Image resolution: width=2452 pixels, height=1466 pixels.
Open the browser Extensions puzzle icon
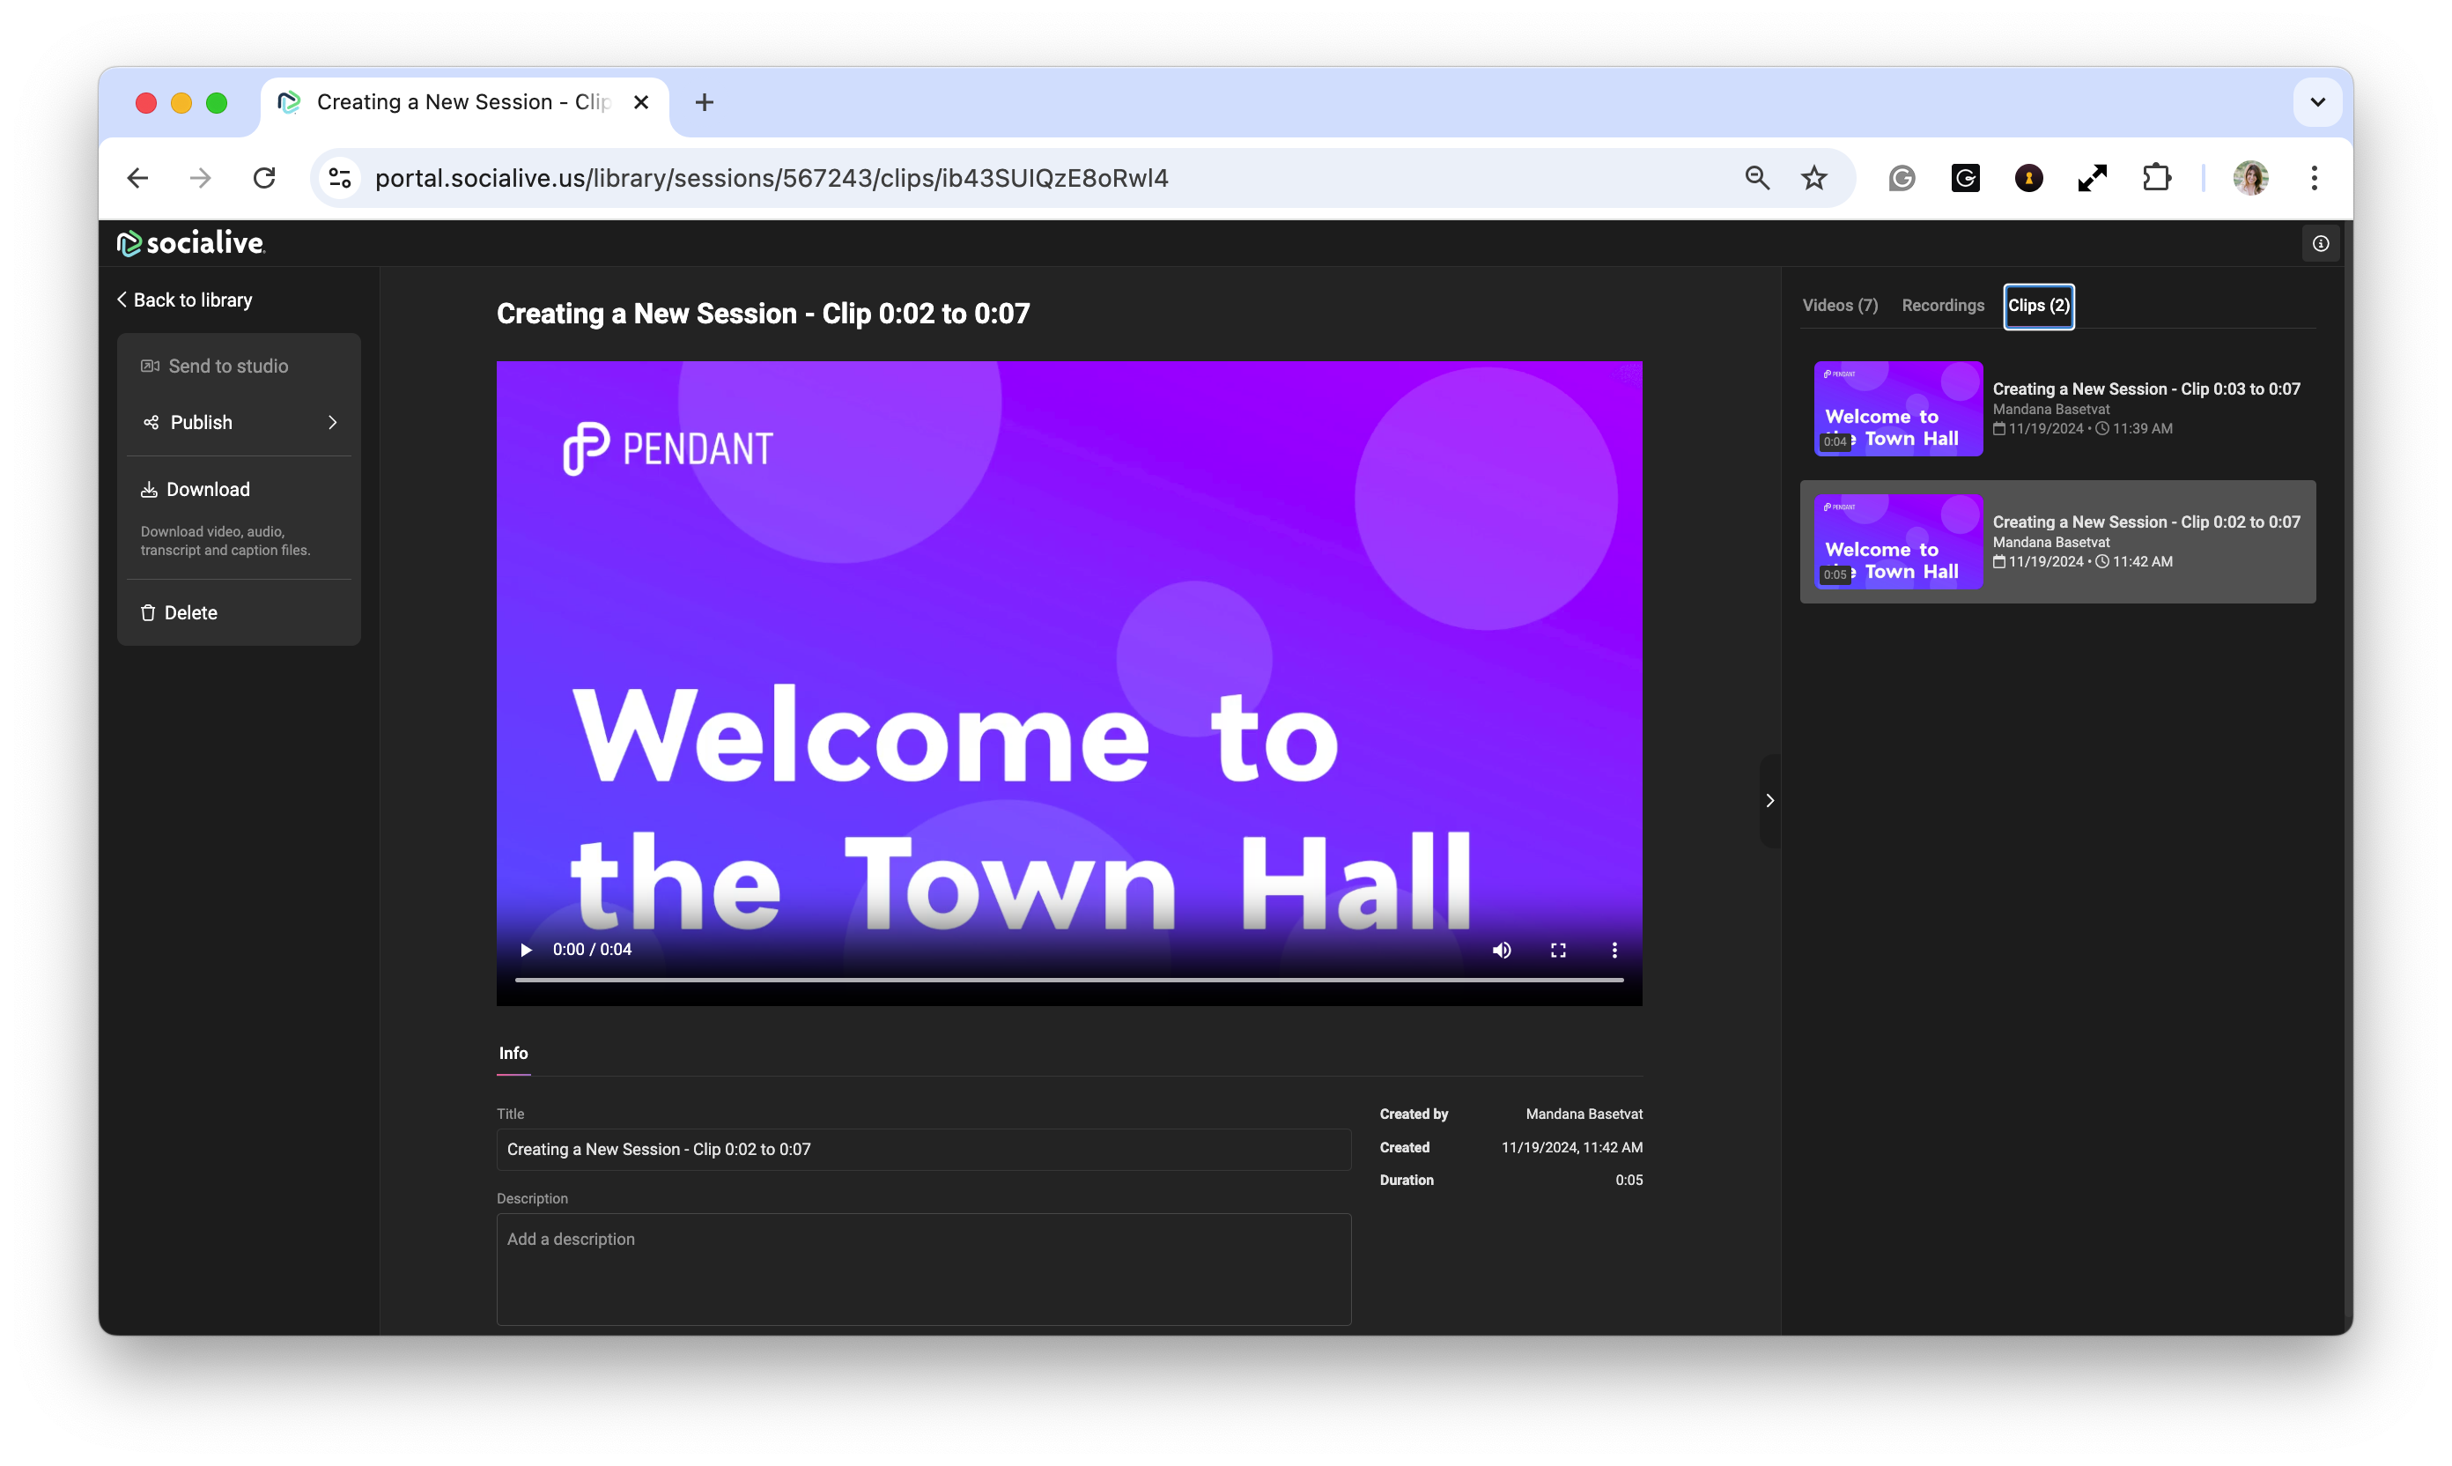pyautogui.click(x=2157, y=179)
